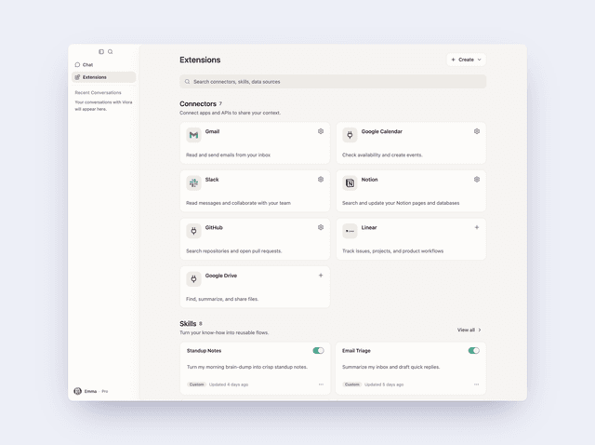Image resolution: width=595 pixels, height=445 pixels.
Task: Disable the Standup Notes skill toggle
Action: [x=318, y=350]
